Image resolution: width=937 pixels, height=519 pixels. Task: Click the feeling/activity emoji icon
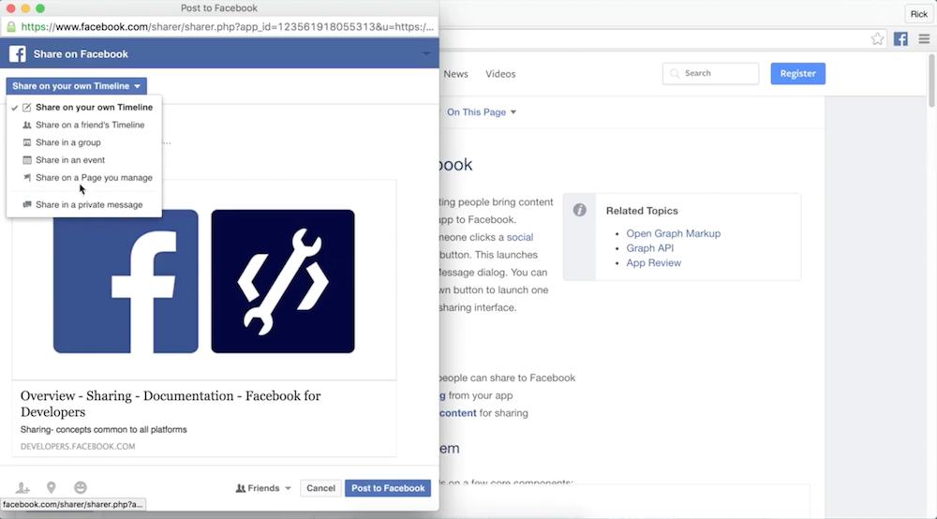(x=81, y=488)
